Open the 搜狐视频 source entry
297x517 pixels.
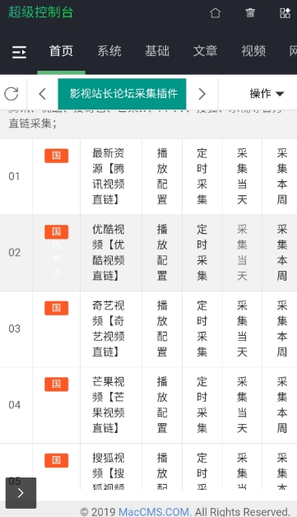pyautogui.click(x=109, y=471)
